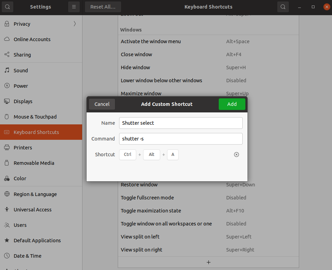332x270 pixels.
Task: Select the 'View split on left' row
Action: tap(208, 237)
